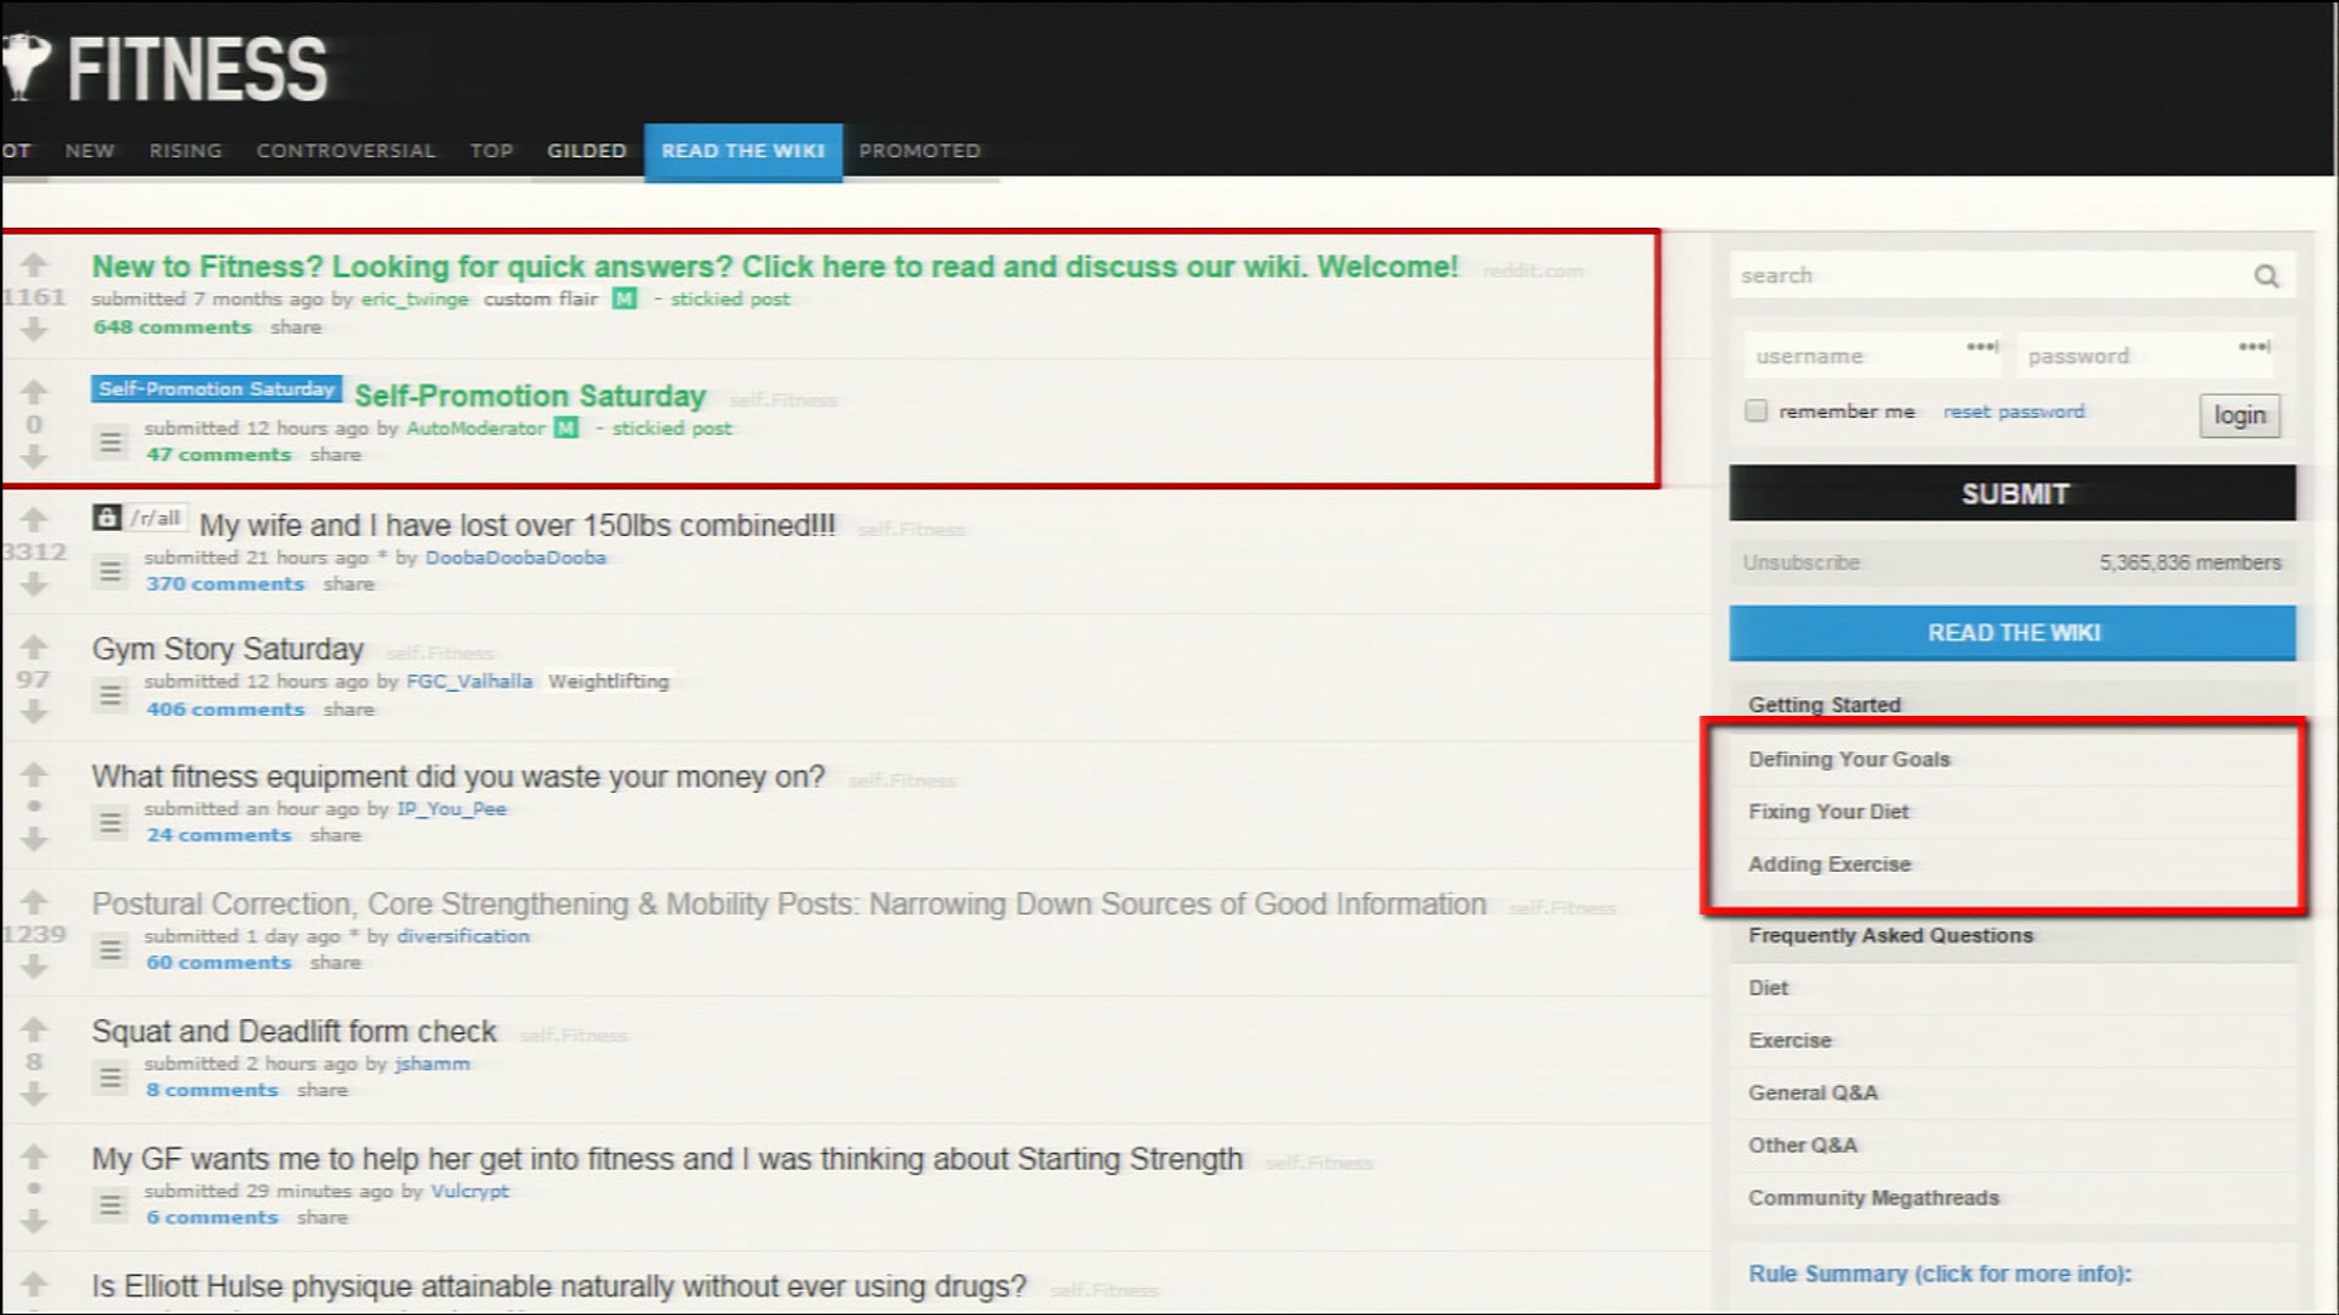
Task: Open user DoobaDoobaDooba's profile
Action: click(516, 558)
